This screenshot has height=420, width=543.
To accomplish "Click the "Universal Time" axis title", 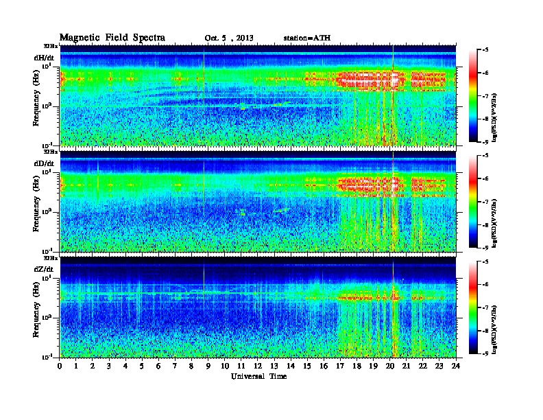I will [x=259, y=376].
